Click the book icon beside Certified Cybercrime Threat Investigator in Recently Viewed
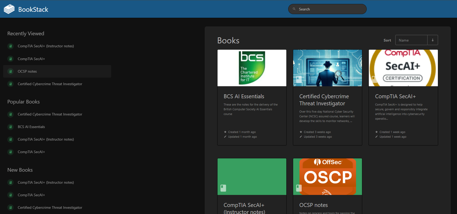Screen dimensions: 457x214 (10, 84)
